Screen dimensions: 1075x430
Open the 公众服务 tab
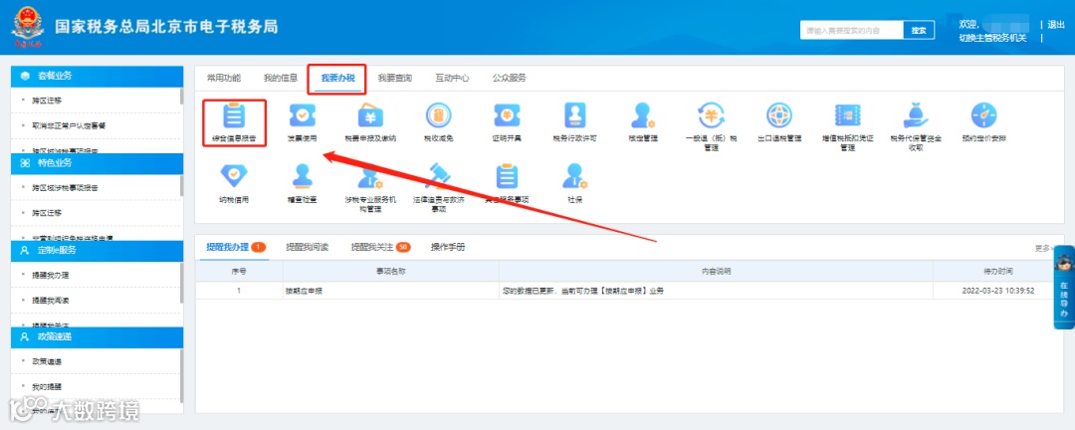tap(509, 79)
